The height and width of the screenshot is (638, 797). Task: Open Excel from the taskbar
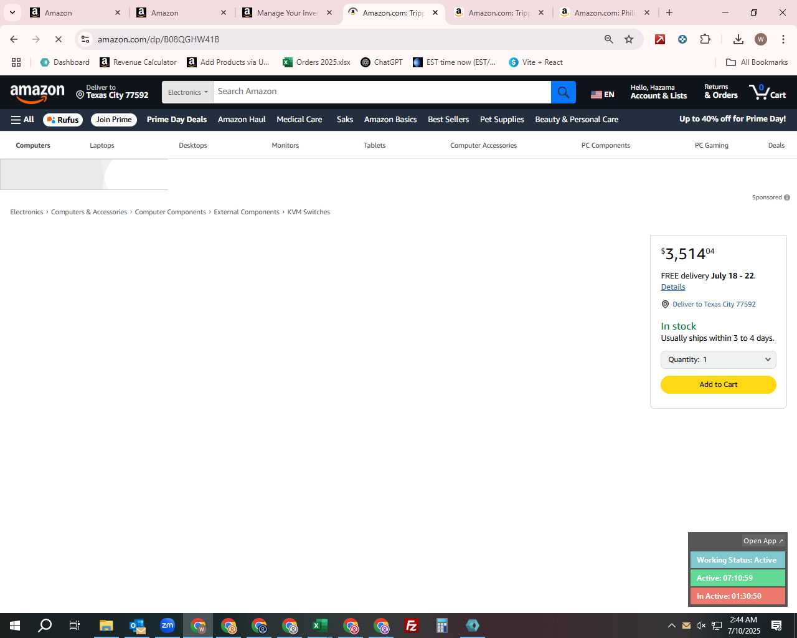pyautogui.click(x=320, y=626)
